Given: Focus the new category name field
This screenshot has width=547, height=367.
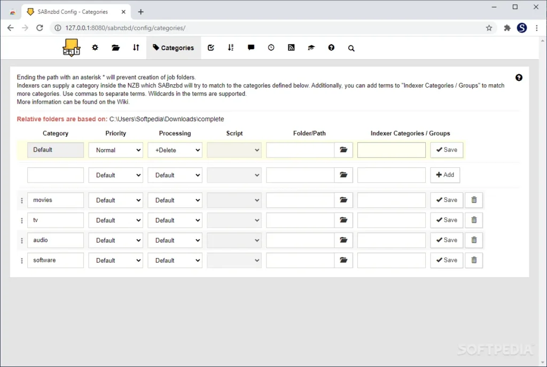Looking at the screenshot, I should click(x=56, y=175).
